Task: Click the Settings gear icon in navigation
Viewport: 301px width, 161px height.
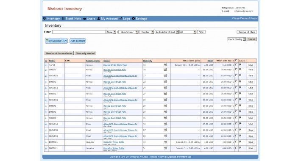Action: tap(134, 18)
